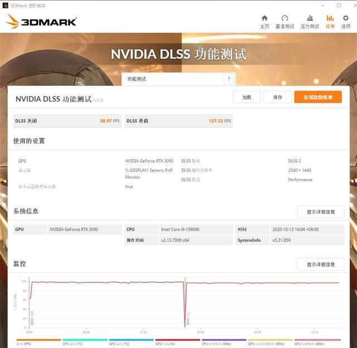
Task: Click the 3DMark logo in the header
Action: coord(41,21)
